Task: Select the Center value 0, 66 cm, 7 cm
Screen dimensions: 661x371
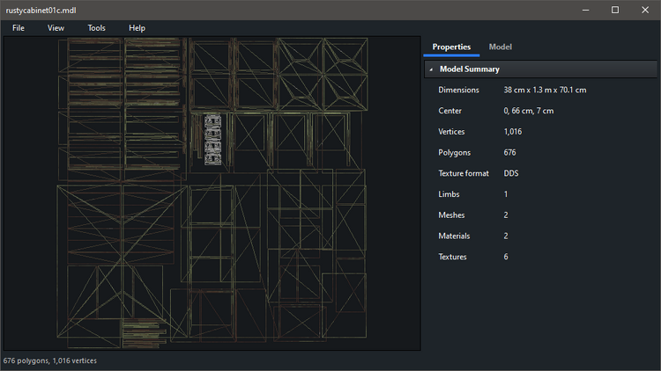Action: pos(529,111)
